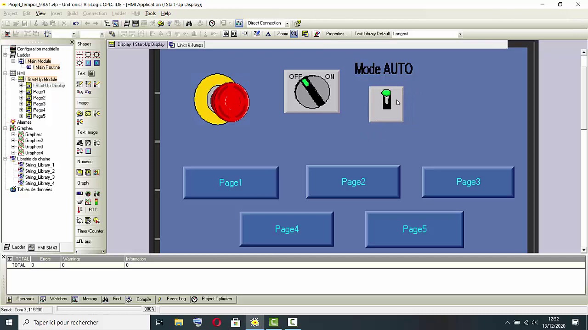The height and width of the screenshot is (330, 588).
Task: Click the Save disk icon
Action: tap(24, 23)
